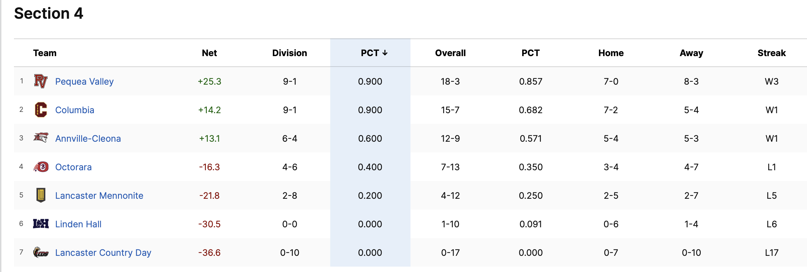This screenshot has width=807, height=272.
Task: Open Lancaster Country Day team page
Action: 103,253
